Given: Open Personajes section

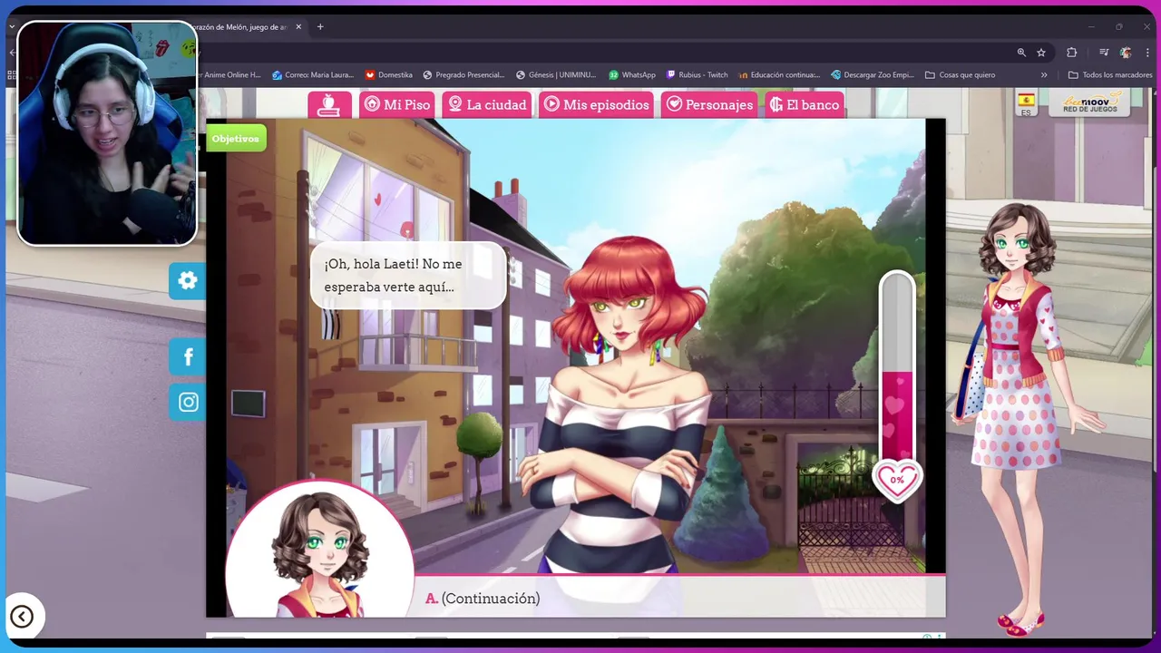Looking at the screenshot, I should 709,104.
